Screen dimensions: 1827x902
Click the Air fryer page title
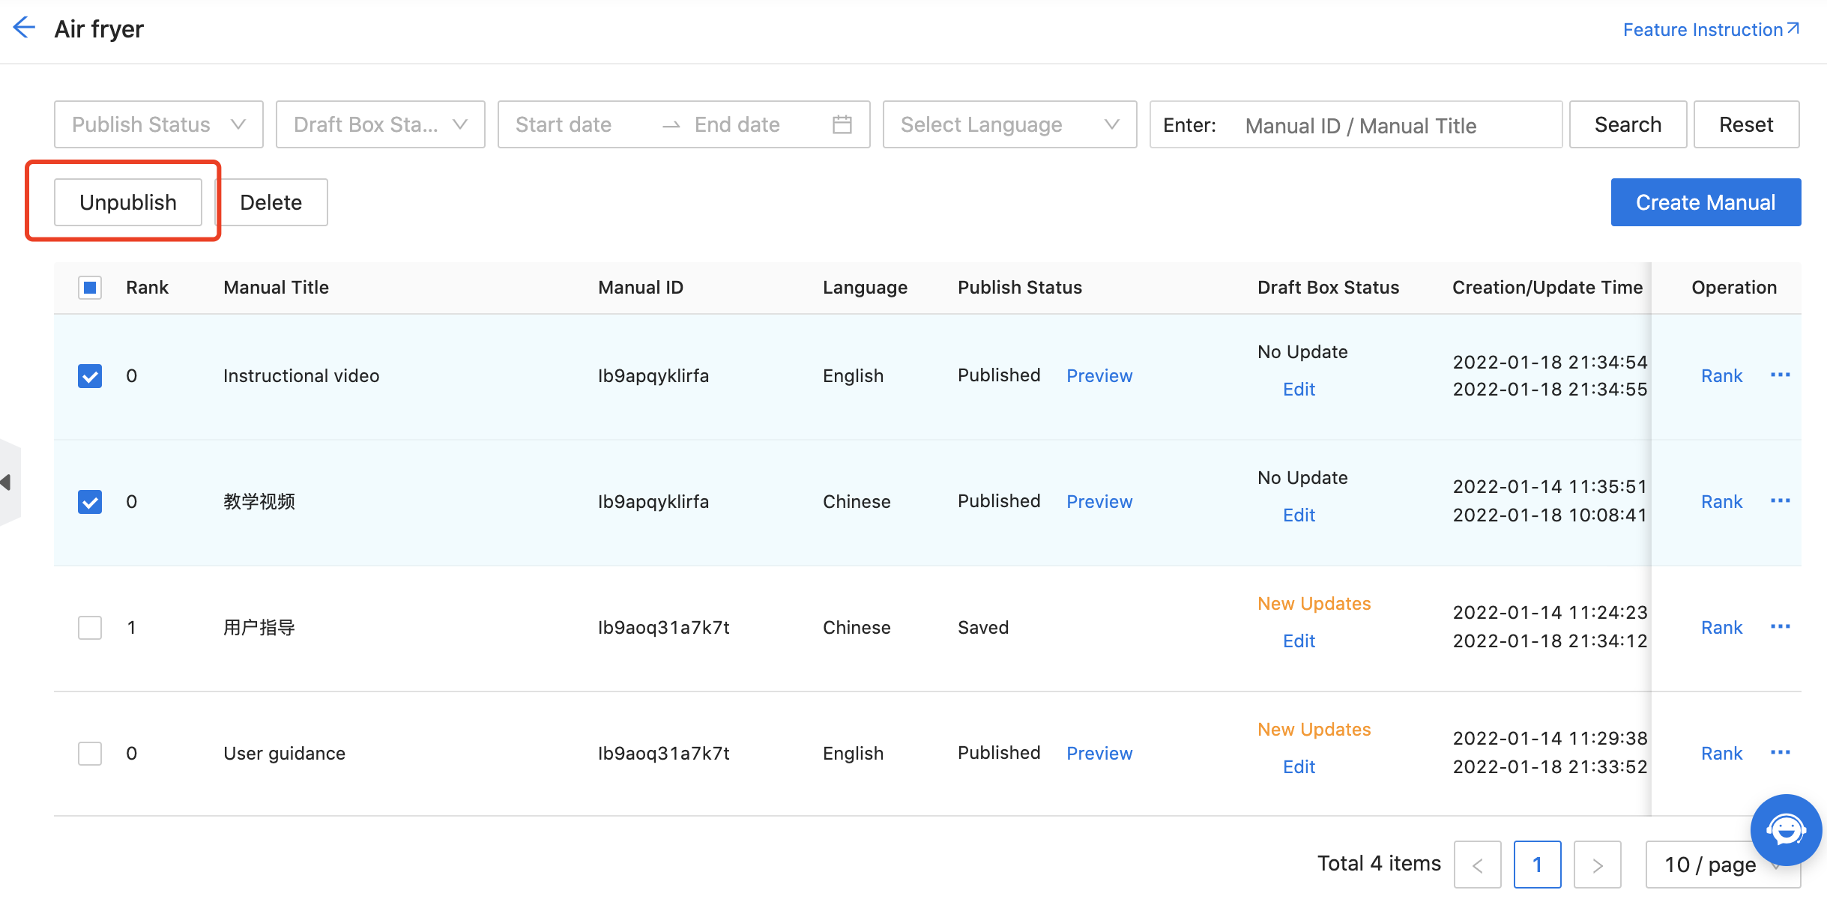pos(99,28)
